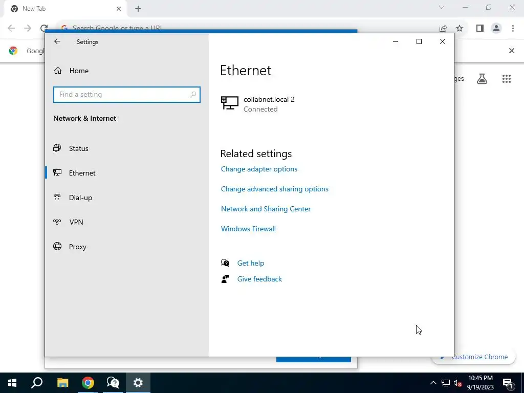Open notification center icon
This screenshot has height=393, width=524.
(x=508, y=383)
